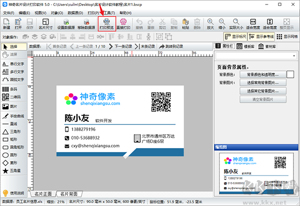Viewport: 300px width, 206px height.
Task: Toggle 显示参考线 show guidelines
Action: click(261, 36)
